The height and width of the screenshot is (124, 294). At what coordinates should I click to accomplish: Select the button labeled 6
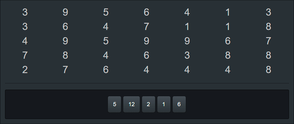coord(179,104)
